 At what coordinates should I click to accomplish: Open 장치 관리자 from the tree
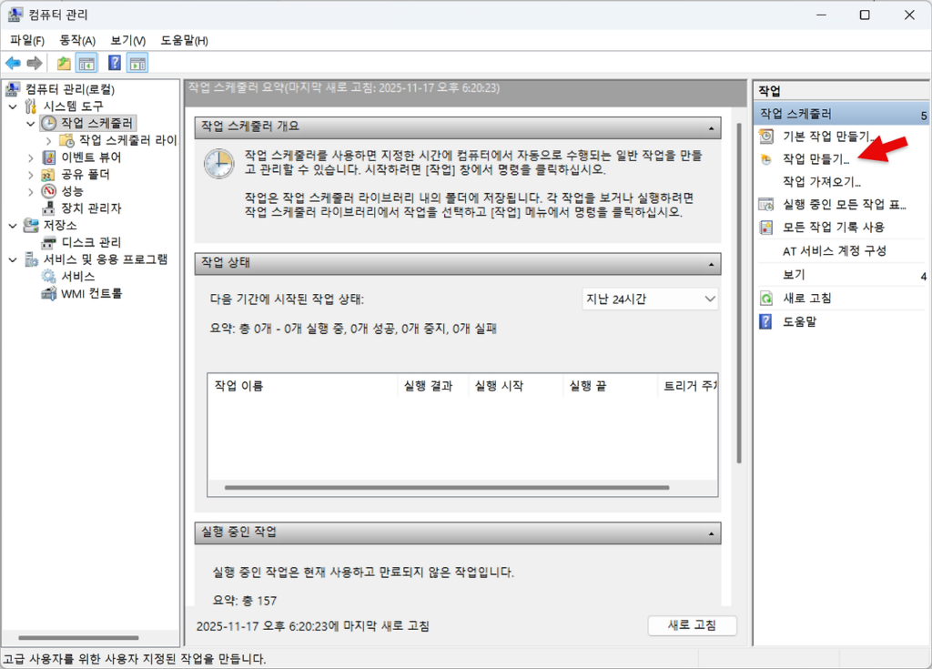point(91,208)
